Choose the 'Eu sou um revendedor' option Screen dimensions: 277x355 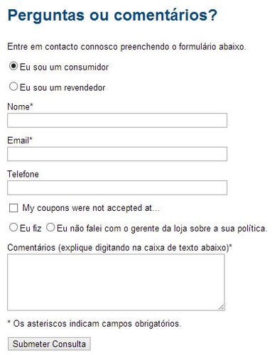click(x=13, y=87)
